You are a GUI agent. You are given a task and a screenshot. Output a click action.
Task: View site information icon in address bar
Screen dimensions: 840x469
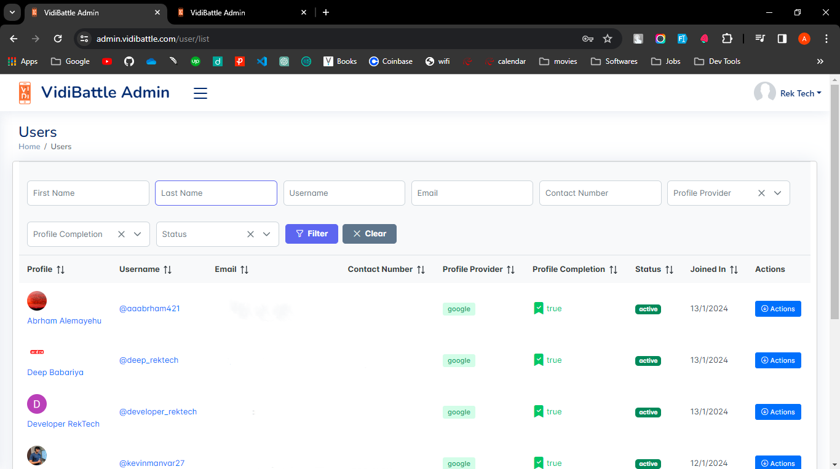[x=85, y=39]
